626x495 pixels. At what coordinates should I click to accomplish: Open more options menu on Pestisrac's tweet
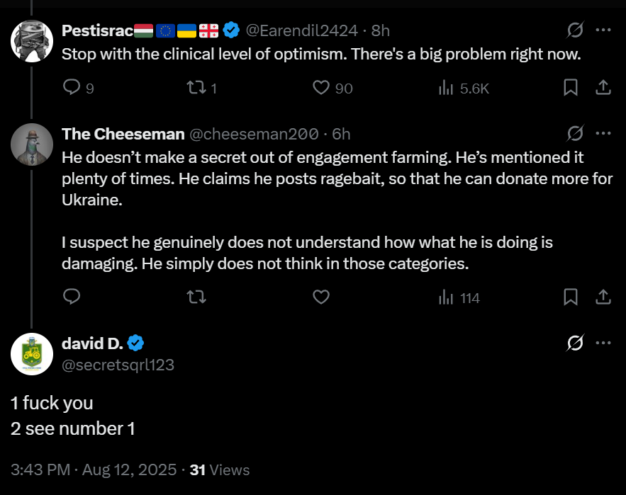pos(603,30)
